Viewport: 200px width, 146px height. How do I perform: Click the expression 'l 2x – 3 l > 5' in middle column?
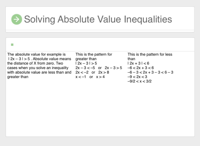(x=86, y=63)
